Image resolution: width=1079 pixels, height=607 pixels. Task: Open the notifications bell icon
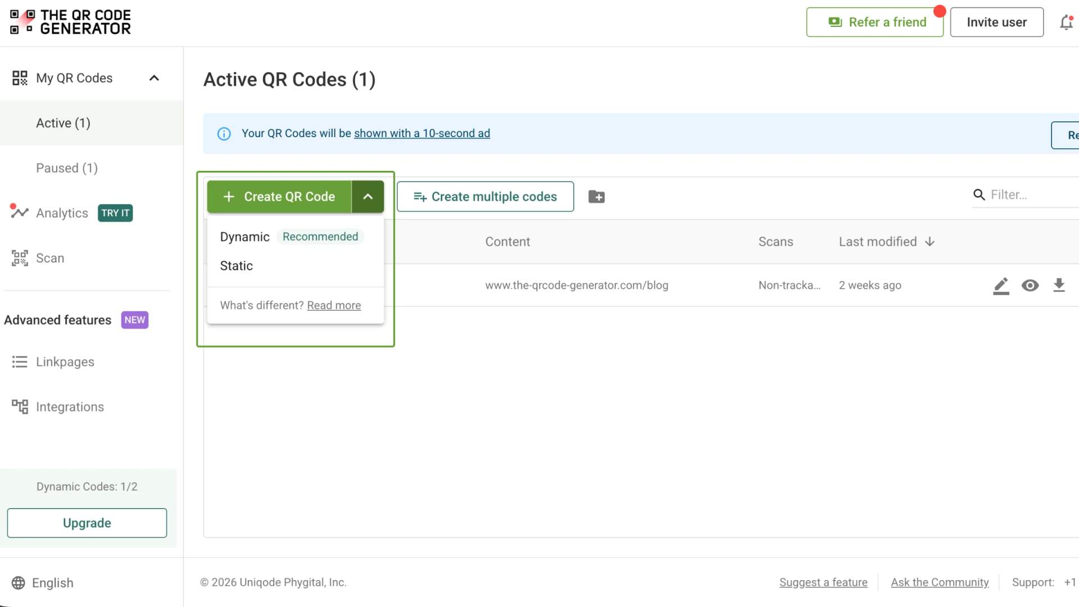coord(1066,22)
